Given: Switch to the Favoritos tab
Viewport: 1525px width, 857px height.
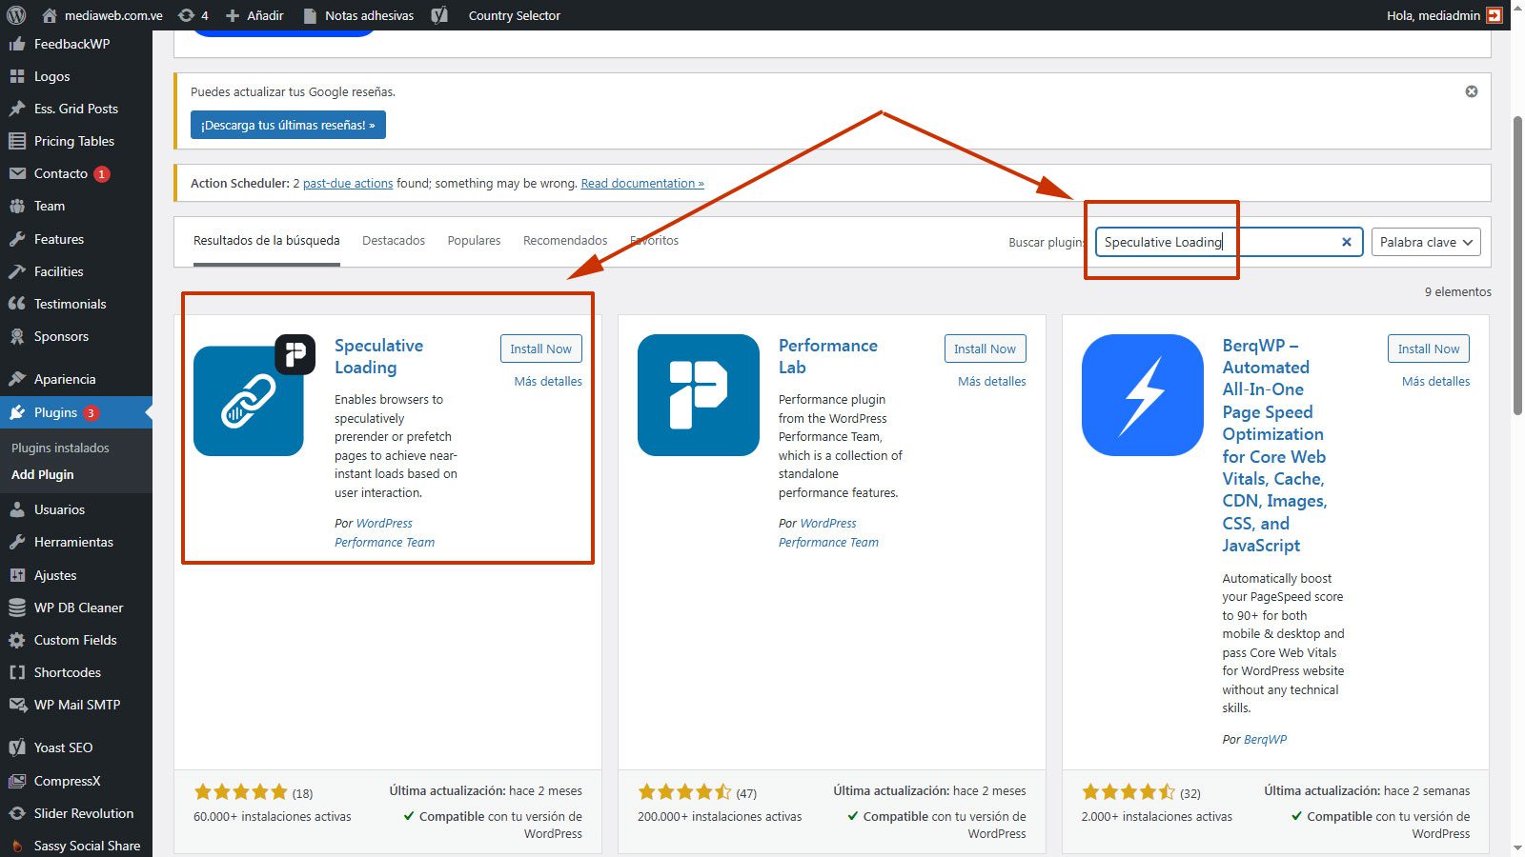Looking at the screenshot, I should pos(655,241).
